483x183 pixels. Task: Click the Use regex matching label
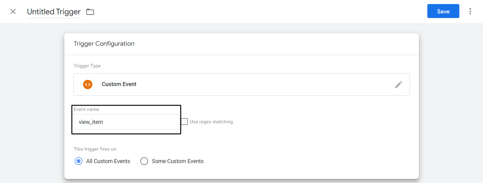coord(211,121)
